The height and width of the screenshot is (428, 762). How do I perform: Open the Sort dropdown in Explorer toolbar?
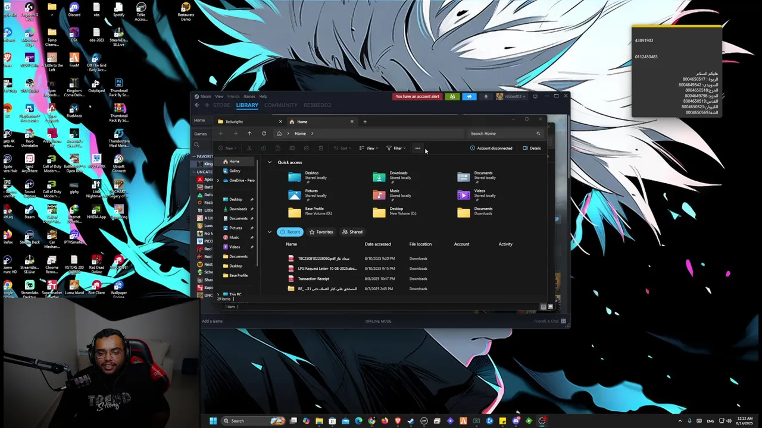[x=342, y=148]
